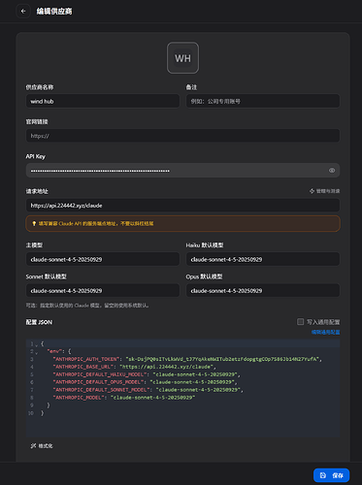Click the 格式化 format button
The image size is (362, 485).
[42, 446]
